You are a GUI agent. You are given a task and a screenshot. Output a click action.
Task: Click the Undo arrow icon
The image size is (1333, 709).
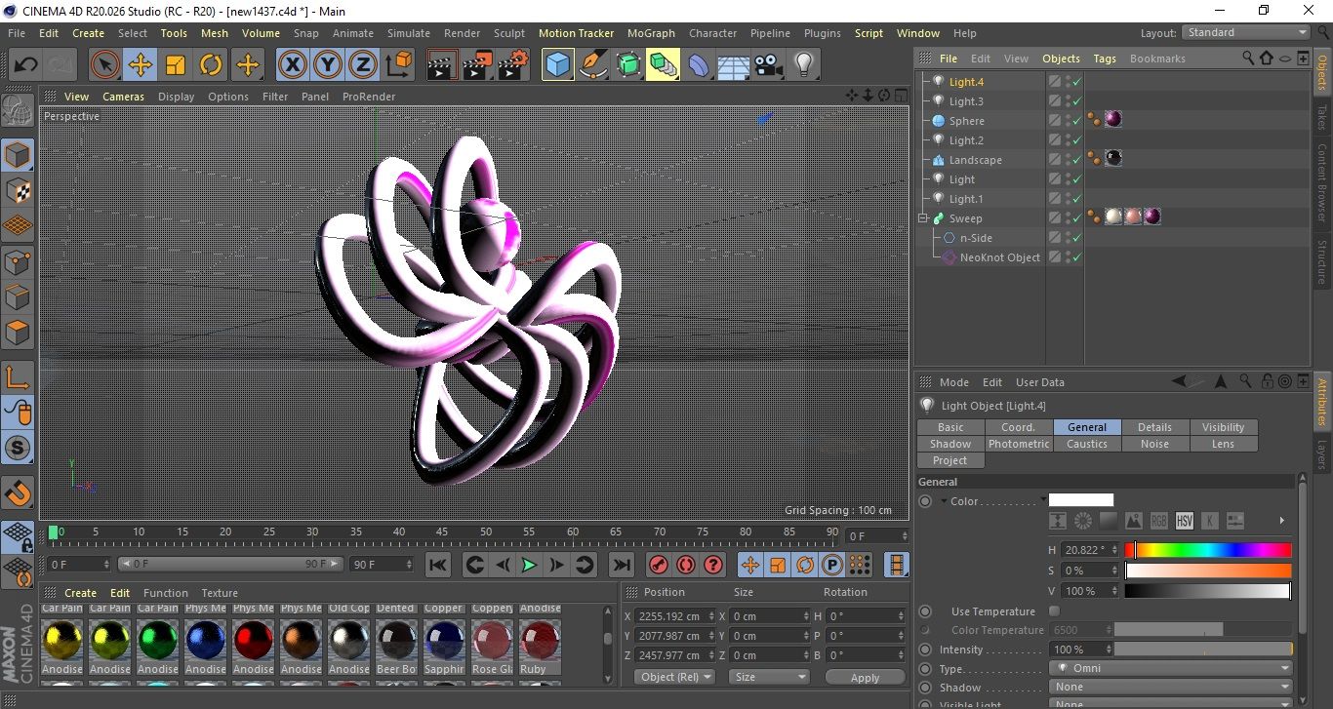point(26,65)
